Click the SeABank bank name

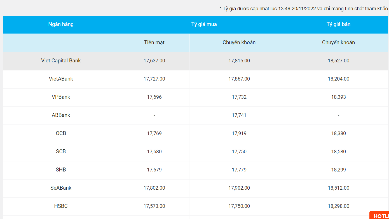point(61,188)
